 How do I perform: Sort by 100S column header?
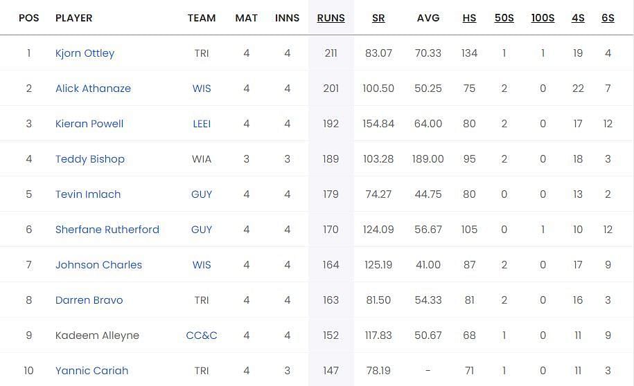coord(543,18)
